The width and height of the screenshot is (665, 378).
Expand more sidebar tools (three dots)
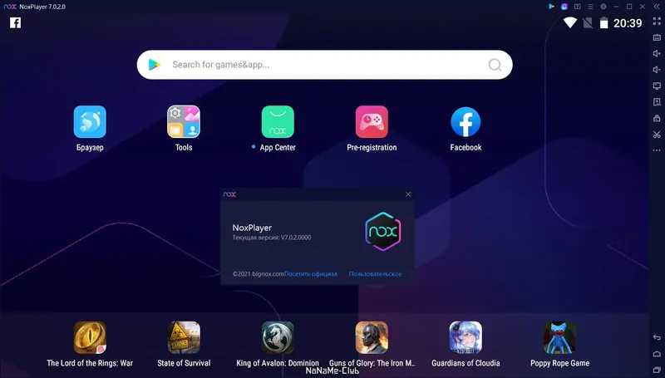[x=657, y=150]
